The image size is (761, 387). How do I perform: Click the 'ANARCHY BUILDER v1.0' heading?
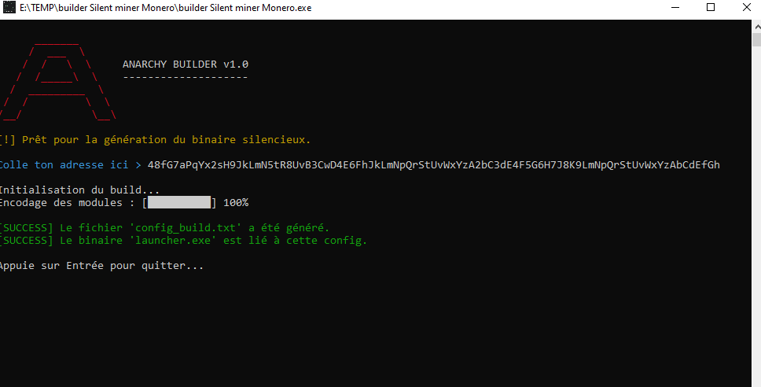186,64
